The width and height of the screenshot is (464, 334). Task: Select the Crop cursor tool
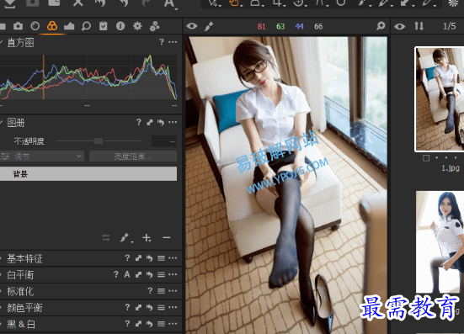pos(278,3)
